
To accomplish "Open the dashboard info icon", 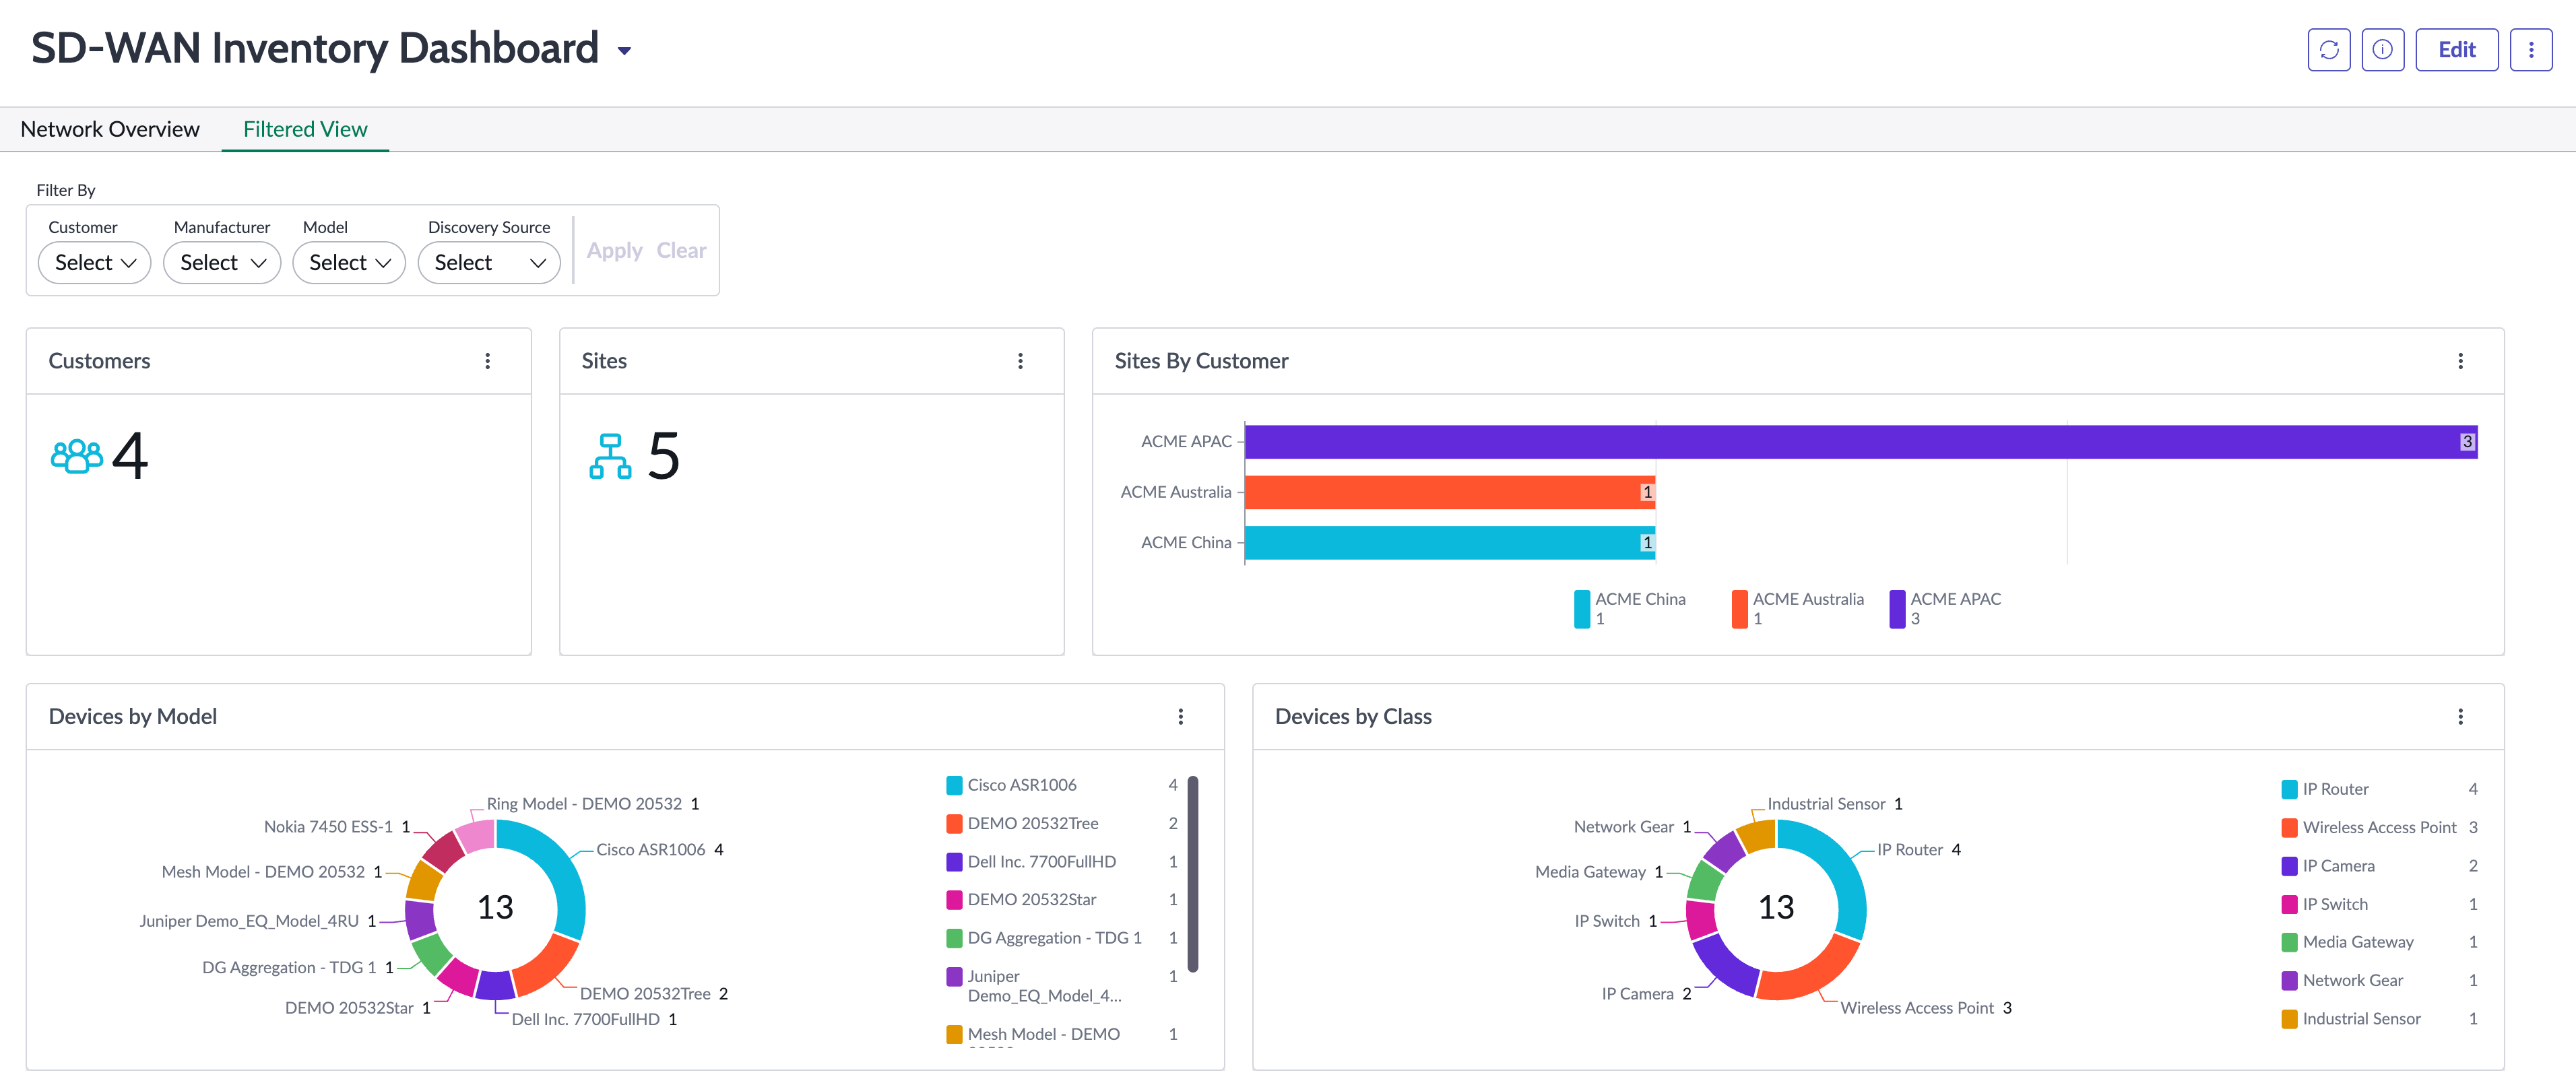I will point(2382,50).
